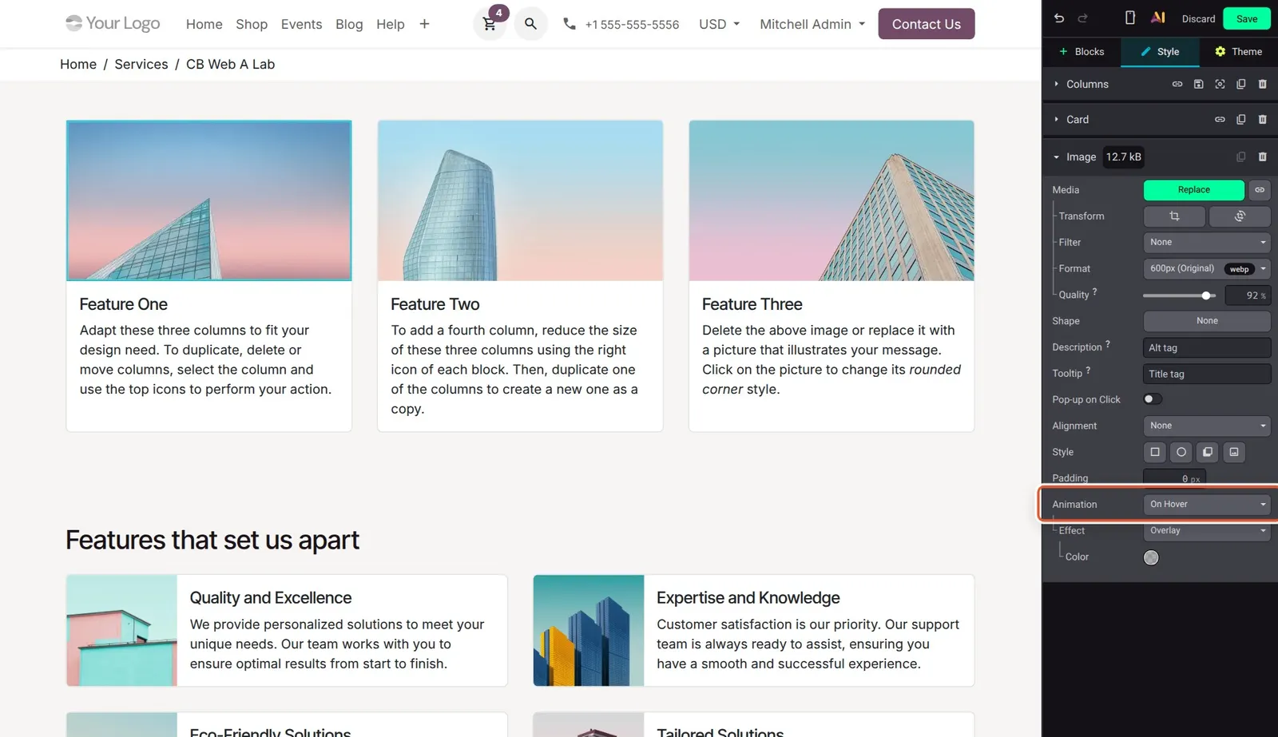Image resolution: width=1278 pixels, height=737 pixels.
Task: Click the Columns screenshot-focus icon
Action: [1220, 84]
